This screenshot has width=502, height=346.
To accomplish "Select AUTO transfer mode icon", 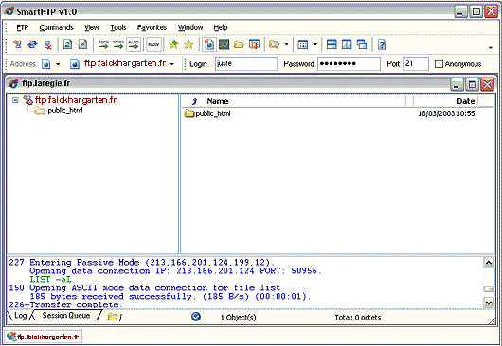I will click(134, 44).
